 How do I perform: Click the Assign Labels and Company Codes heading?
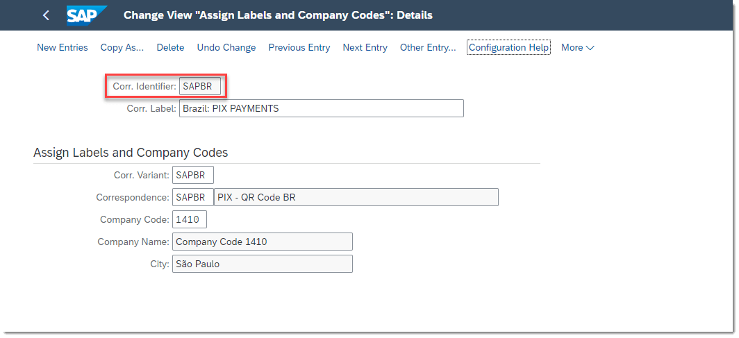point(131,153)
